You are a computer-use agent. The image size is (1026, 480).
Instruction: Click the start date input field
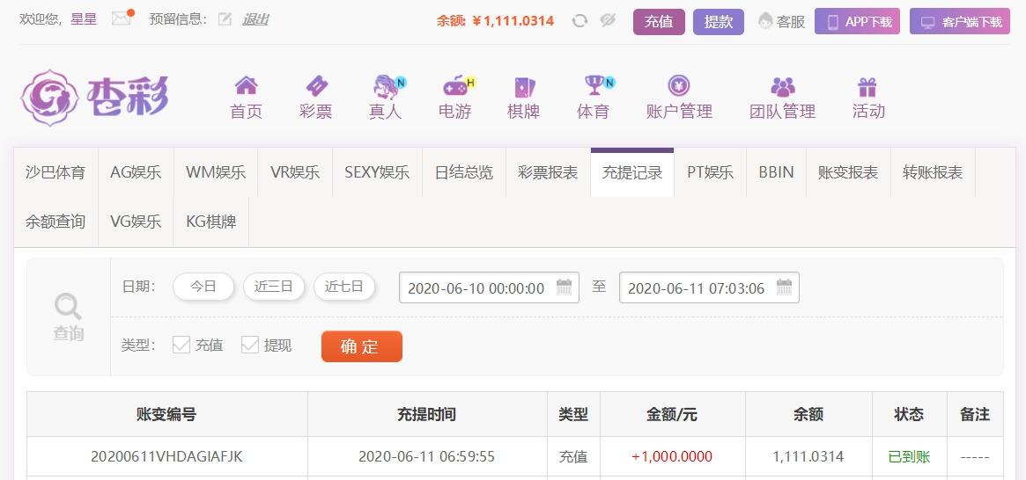489,288
